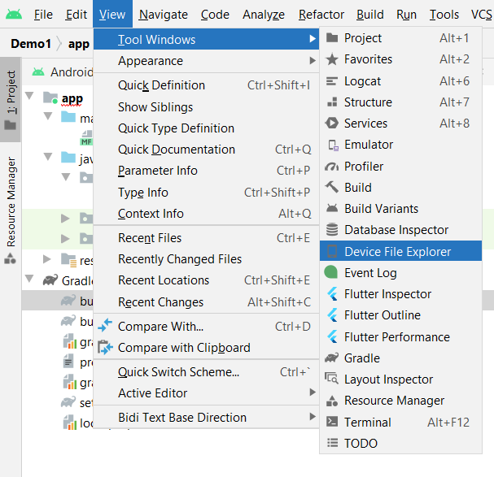Select Quick Definition menu entry

click(207, 85)
